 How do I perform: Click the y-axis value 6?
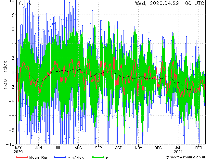tap(13, 29)
